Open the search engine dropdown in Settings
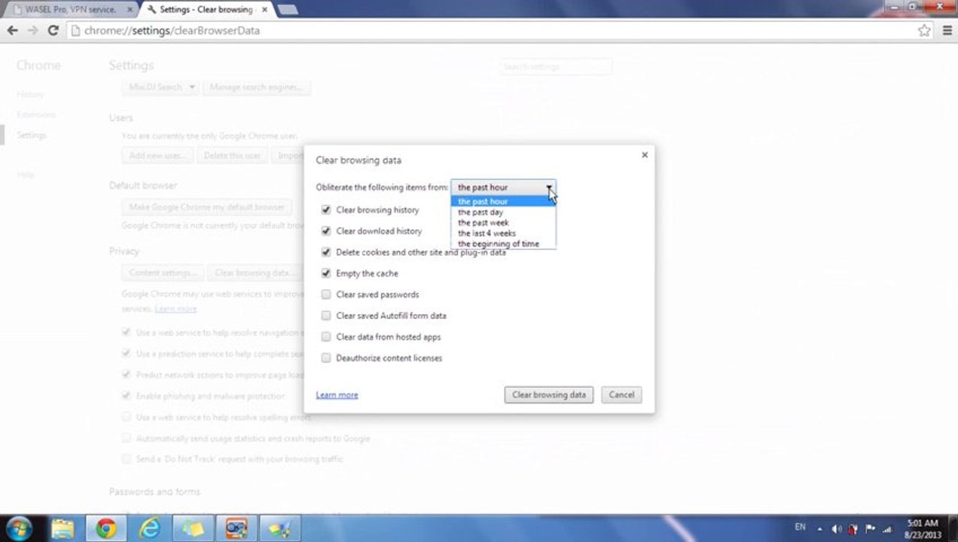Image resolution: width=958 pixels, height=542 pixels. pyautogui.click(x=160, y=87)
